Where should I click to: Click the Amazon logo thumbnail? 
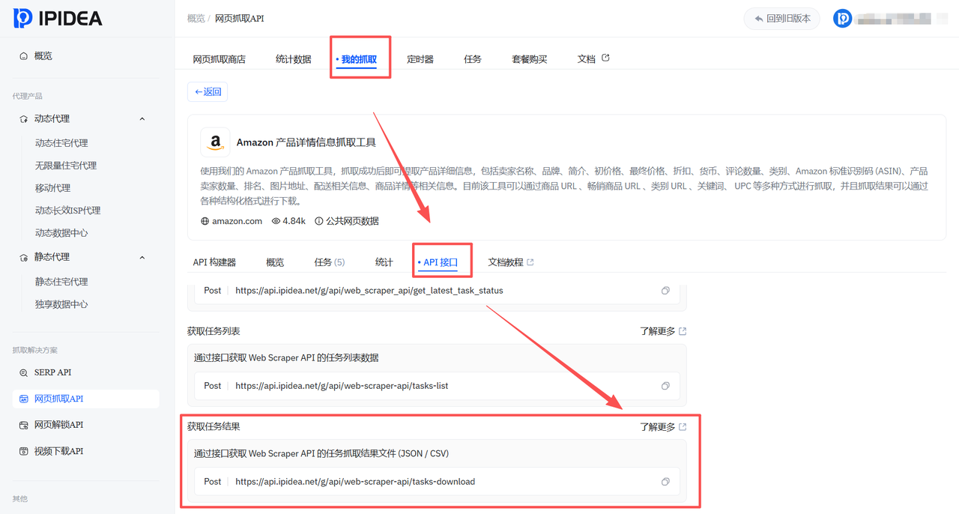215,142
